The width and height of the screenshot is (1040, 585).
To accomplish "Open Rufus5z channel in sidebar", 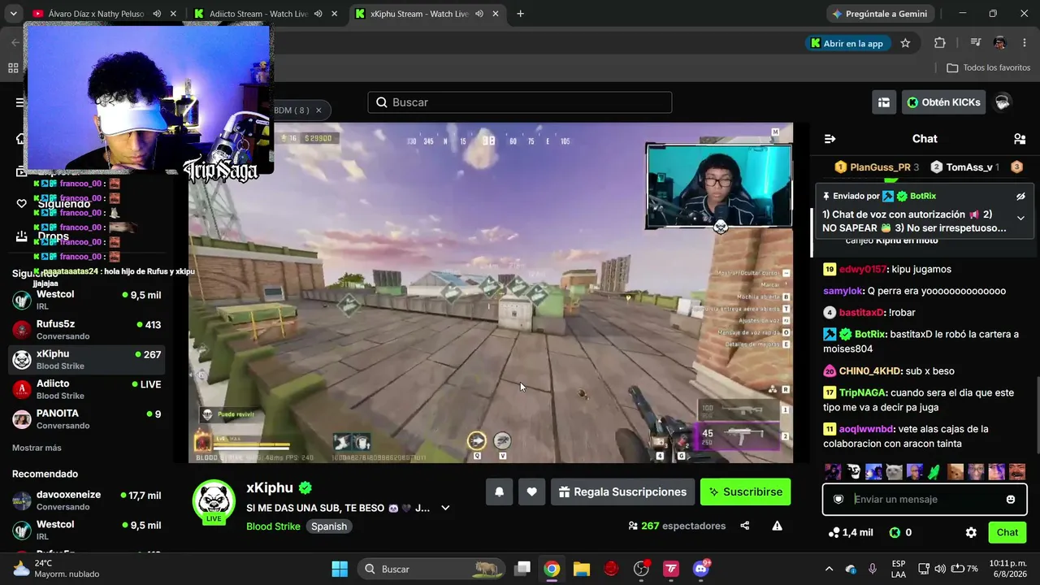I will pos(87,330).
